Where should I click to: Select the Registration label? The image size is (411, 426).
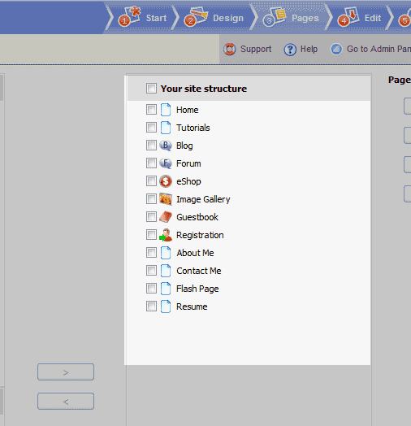click(x=200, y=235)
